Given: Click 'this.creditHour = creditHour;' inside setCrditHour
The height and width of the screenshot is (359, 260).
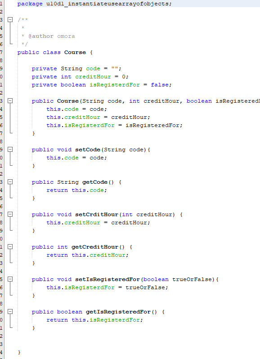Looking at the screenshot, I should coord(98,223).
